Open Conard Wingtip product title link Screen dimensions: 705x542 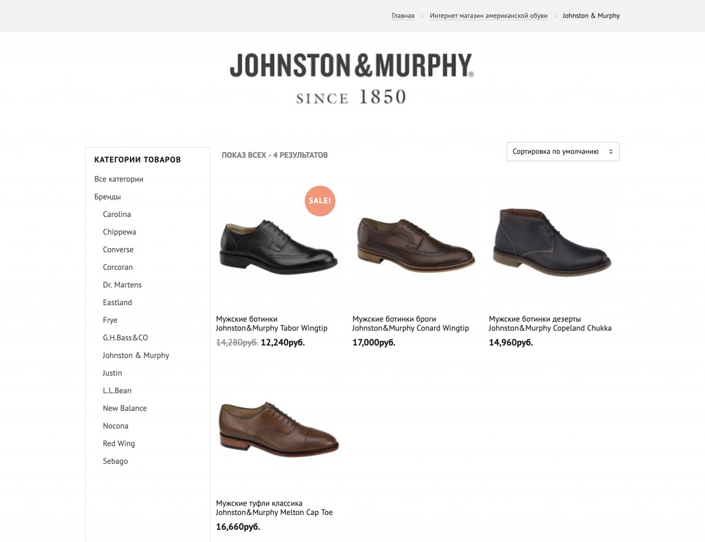click(x=410, y=323)
